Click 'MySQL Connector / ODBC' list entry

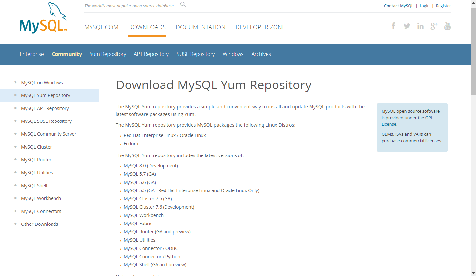coord(151,248)
